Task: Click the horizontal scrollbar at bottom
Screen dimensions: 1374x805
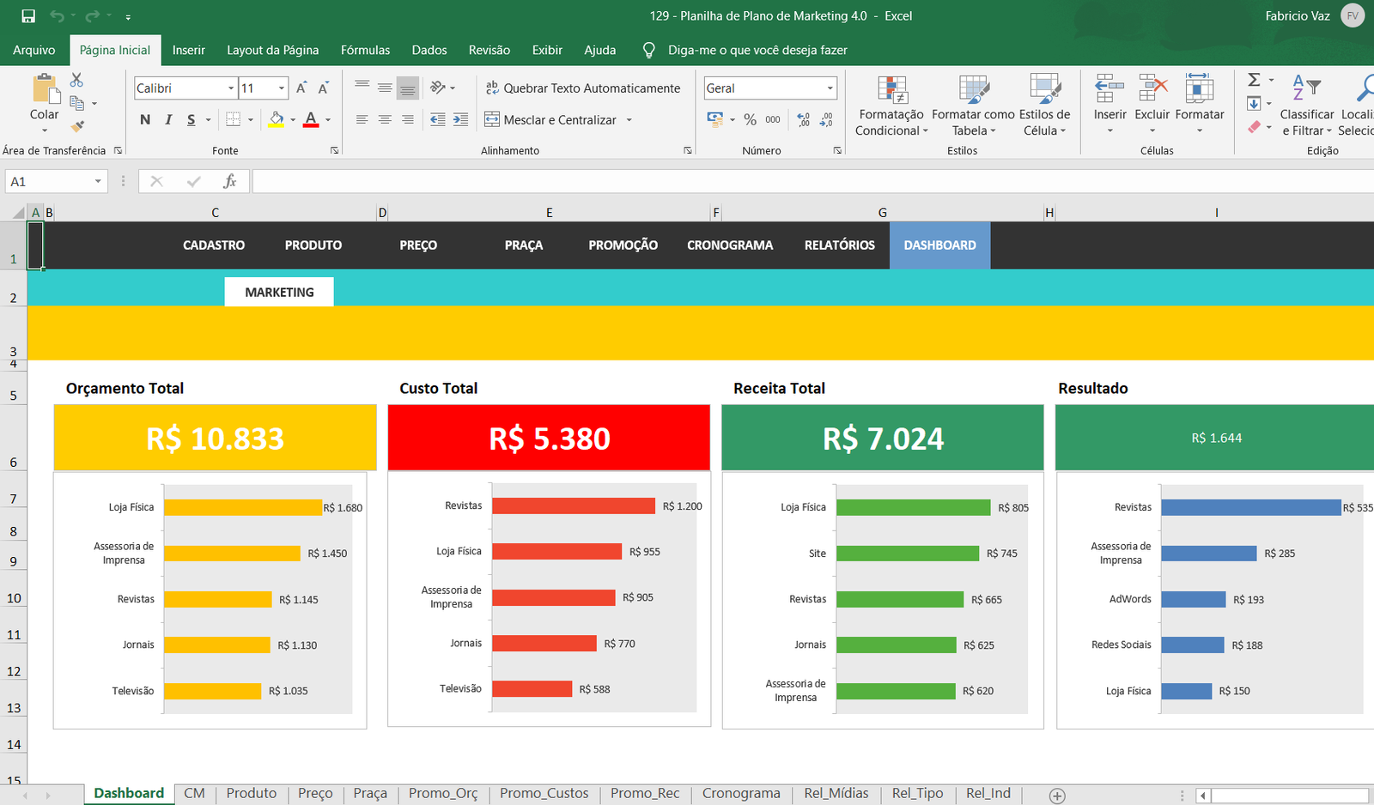Action: coord(1288,796)
